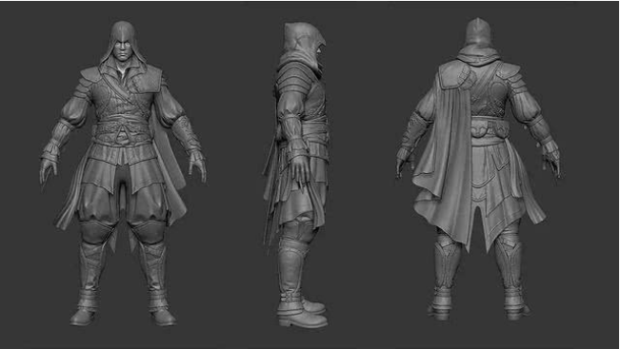Select the front-view character's shoe

coord(83,317)
